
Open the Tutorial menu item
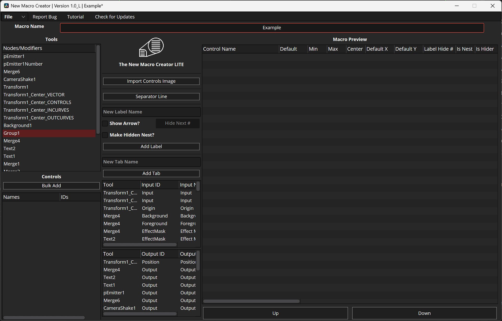click(75, 17)
